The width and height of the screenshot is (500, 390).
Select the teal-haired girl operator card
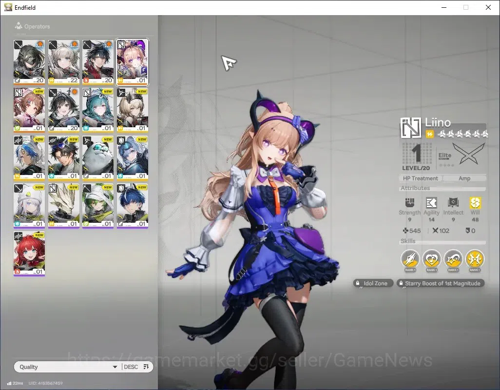coord(98,110)
